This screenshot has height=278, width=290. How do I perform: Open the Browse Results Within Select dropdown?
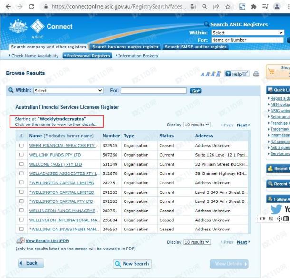click(68, 91)
